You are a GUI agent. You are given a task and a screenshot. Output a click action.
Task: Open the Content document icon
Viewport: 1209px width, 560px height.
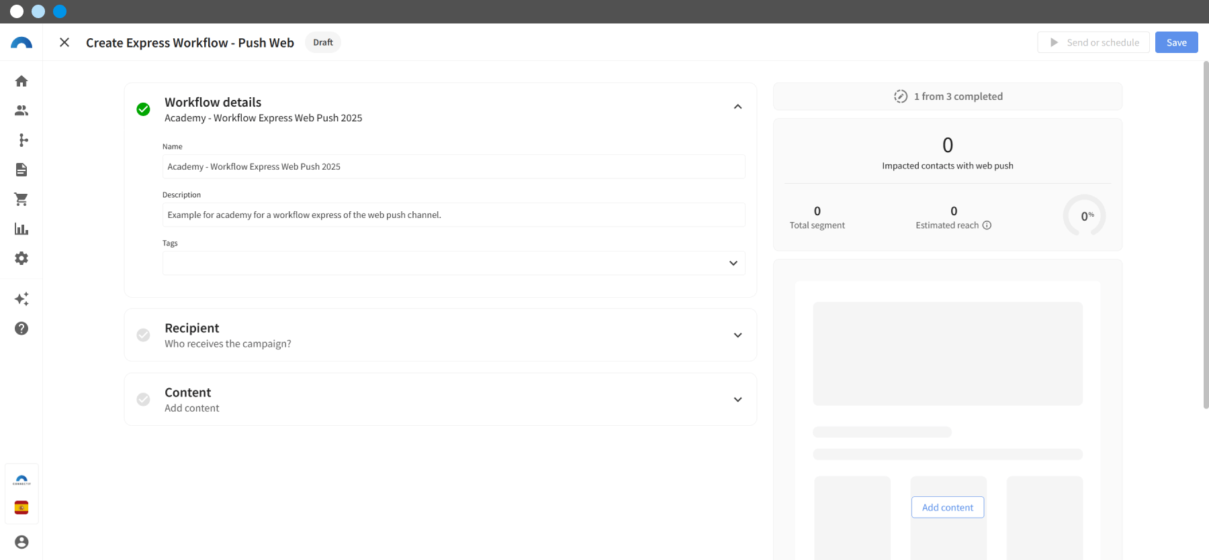[21, 170]
